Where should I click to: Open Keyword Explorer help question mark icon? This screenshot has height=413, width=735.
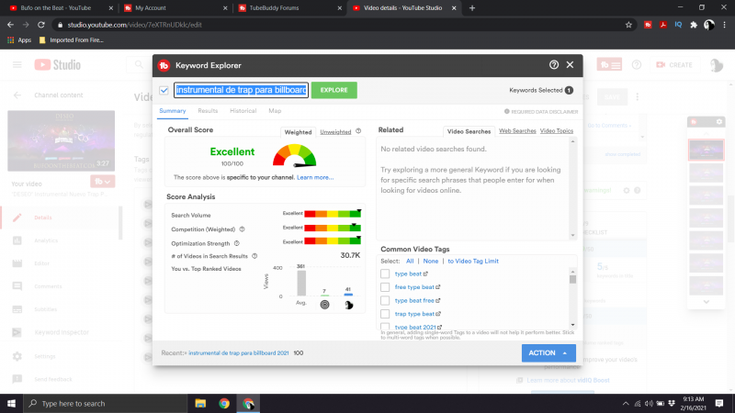click(554, 65)
